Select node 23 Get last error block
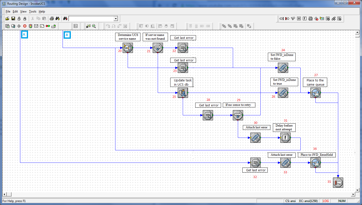Viewport: 362px width, 205px height. tap(183, 68)
